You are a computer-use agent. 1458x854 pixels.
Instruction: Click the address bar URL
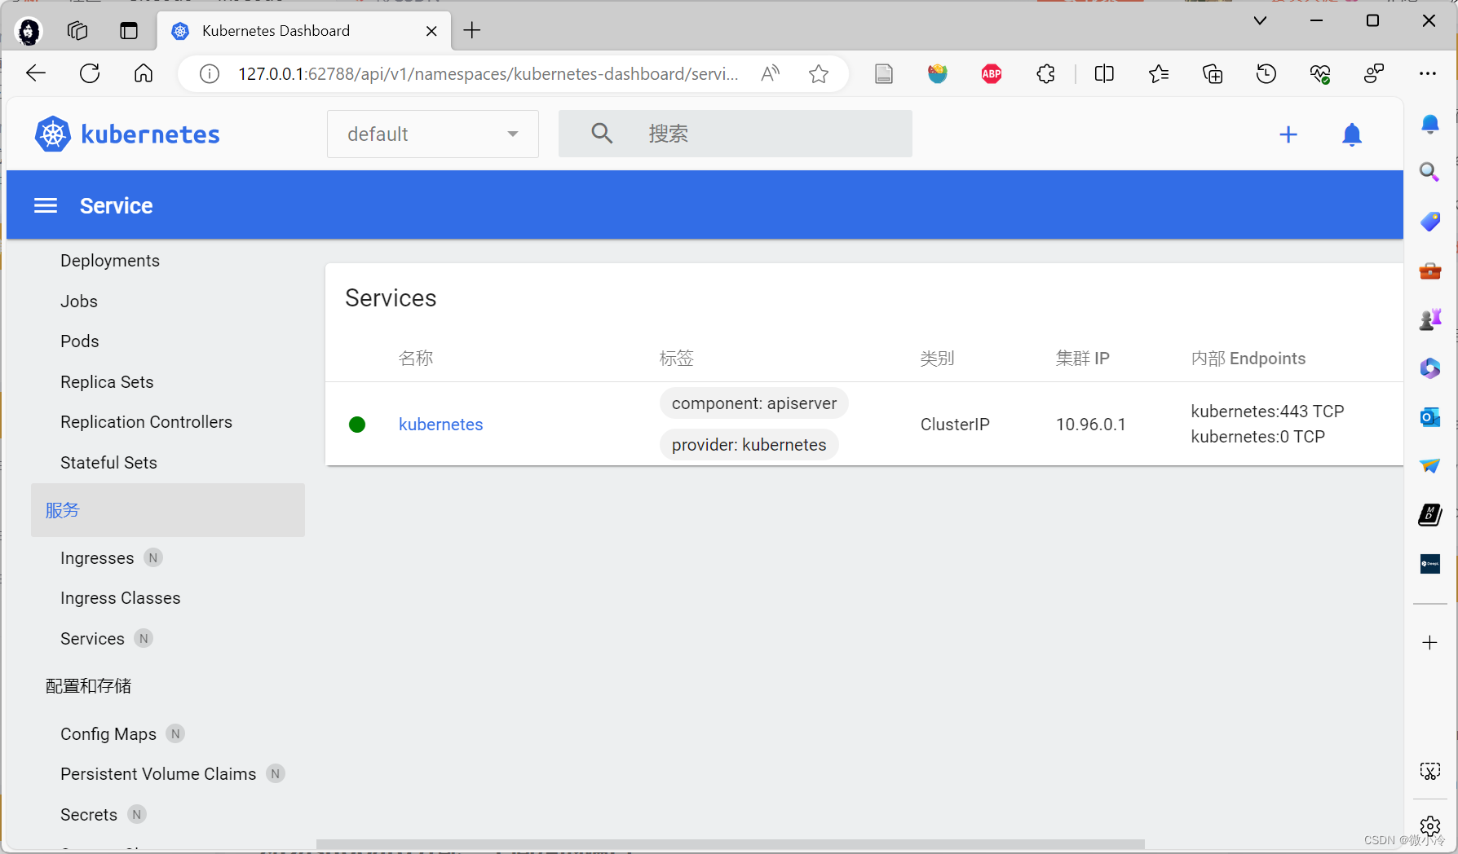tap(488, 74)
